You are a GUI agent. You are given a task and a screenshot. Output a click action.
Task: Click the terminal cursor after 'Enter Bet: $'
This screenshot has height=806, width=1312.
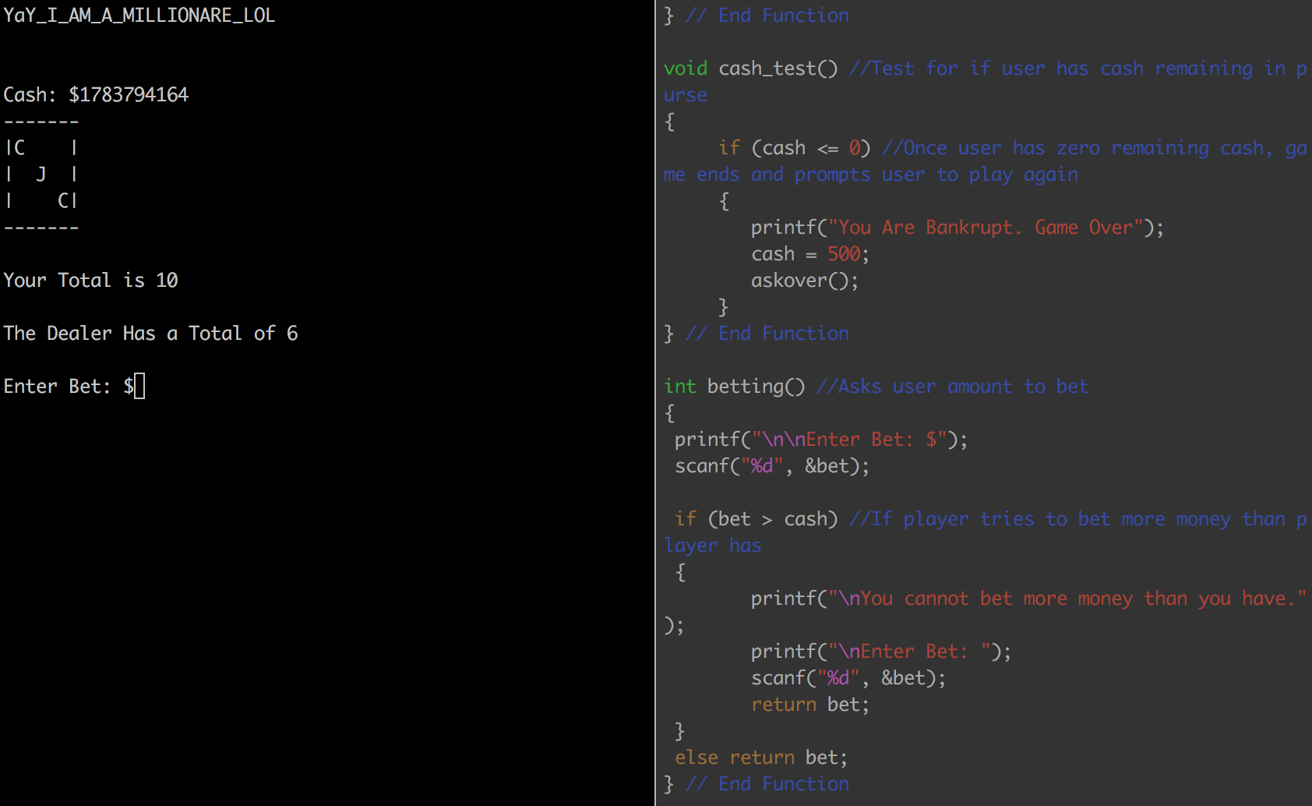[x=139, y=386]
